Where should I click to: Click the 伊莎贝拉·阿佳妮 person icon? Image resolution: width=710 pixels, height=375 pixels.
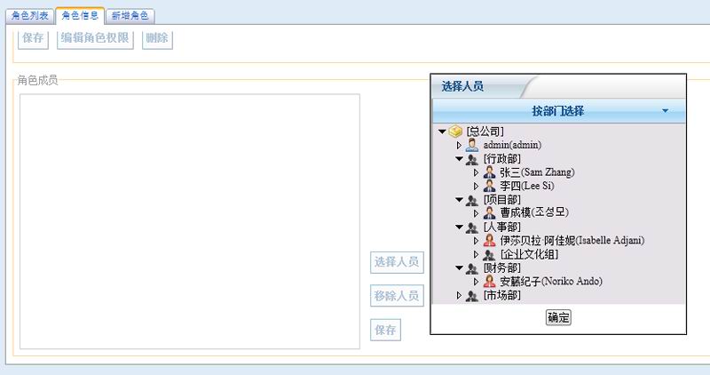[x=489, y=240]
